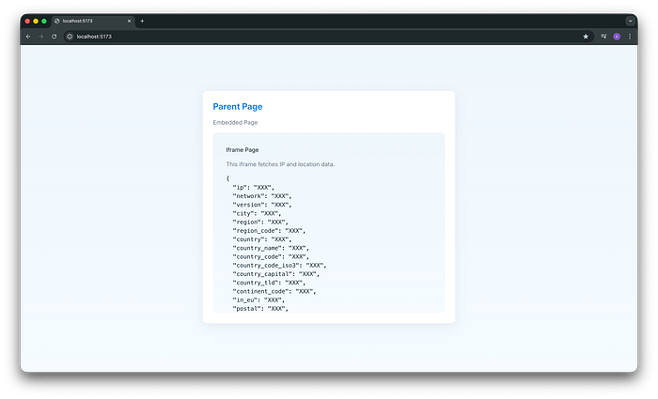Click the "network" JSON line
This screenshot has height=399, width=658.
click(262, 196)
